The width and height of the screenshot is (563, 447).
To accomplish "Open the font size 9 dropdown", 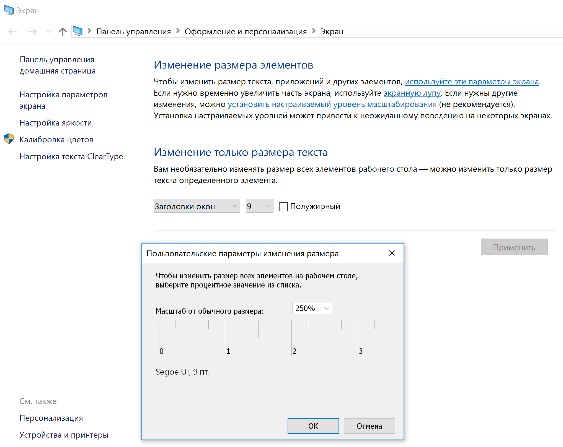I will [x=259, y=206].
